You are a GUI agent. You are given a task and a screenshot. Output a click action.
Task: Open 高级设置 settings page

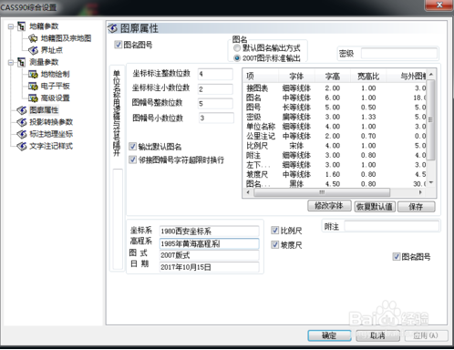[55, 98]
